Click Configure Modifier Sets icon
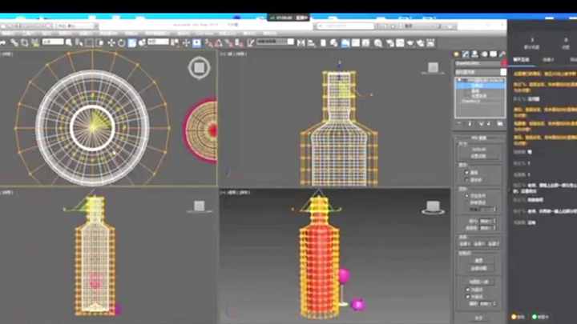 click(x=500, y=124)
